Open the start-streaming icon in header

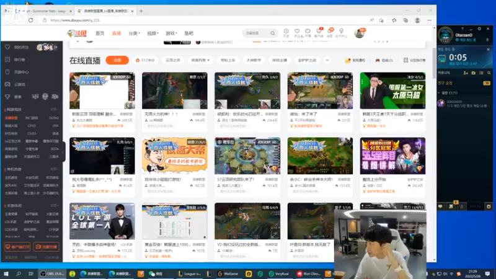(308, 33)
